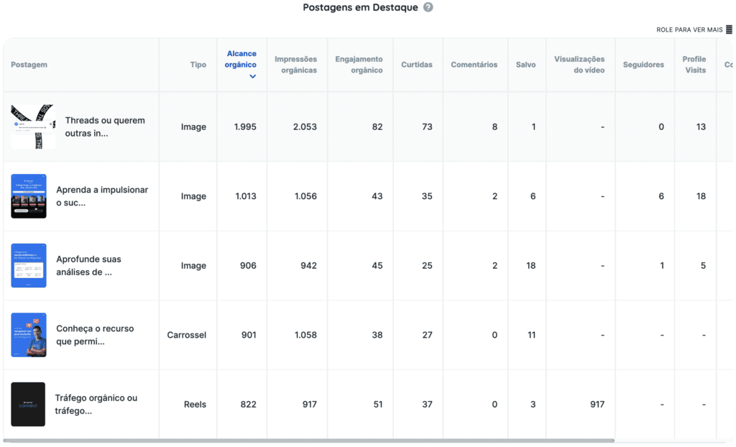Click the Tráfego orgânico Reels thumbnail

tap(28, 404)
